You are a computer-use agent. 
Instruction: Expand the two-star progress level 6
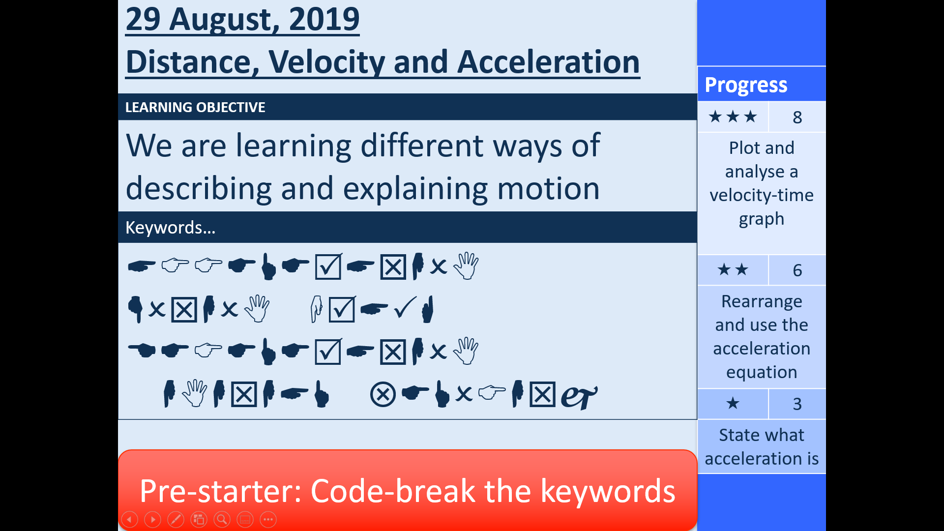[761, 270]
